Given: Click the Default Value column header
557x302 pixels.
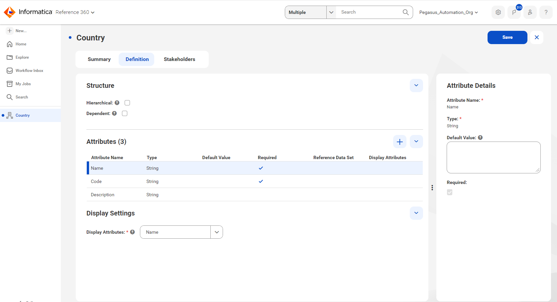Looking at the screenshot, I should tap(216, 157).
